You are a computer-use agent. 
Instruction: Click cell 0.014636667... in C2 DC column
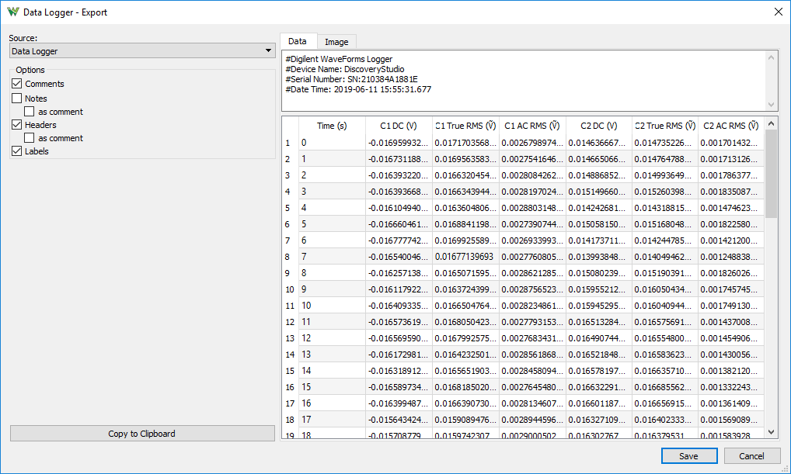(599, 143)
